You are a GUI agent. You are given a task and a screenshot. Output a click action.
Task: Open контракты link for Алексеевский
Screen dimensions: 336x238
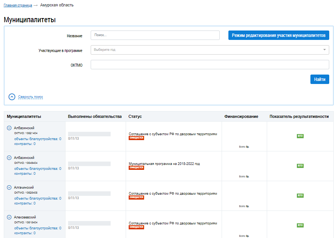[x=25, y=233]
